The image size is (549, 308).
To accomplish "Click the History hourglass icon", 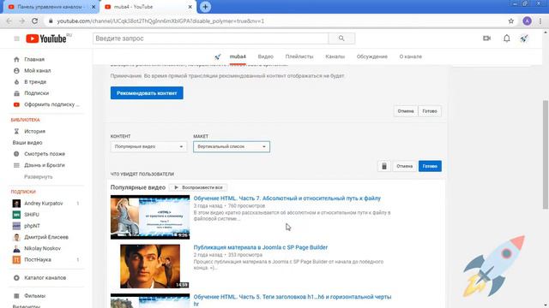I will click(16, 131).
